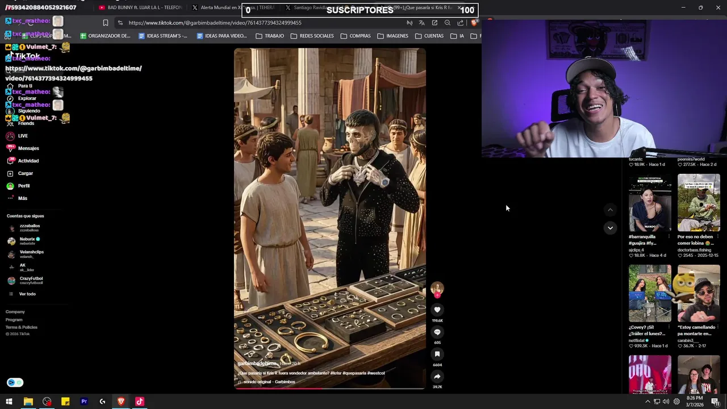The image size is (727, 409).
Task: Click bookmark icon in browser address bar
Action: click(x=106, y=23)
